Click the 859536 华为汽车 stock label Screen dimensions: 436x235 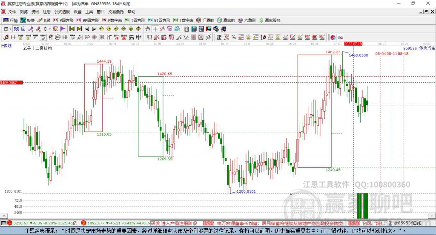419,48
